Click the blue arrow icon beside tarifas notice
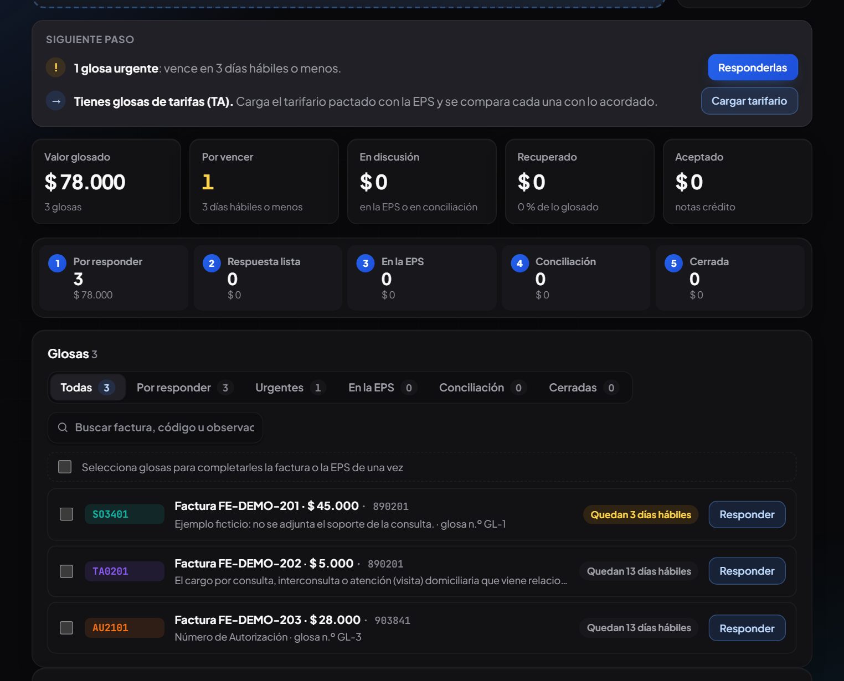Screen dimensions: 844x681 coord(55,101)
